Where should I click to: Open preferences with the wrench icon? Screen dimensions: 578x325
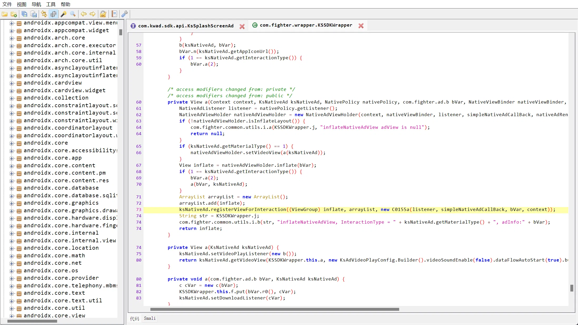click(x=125, y=14)
